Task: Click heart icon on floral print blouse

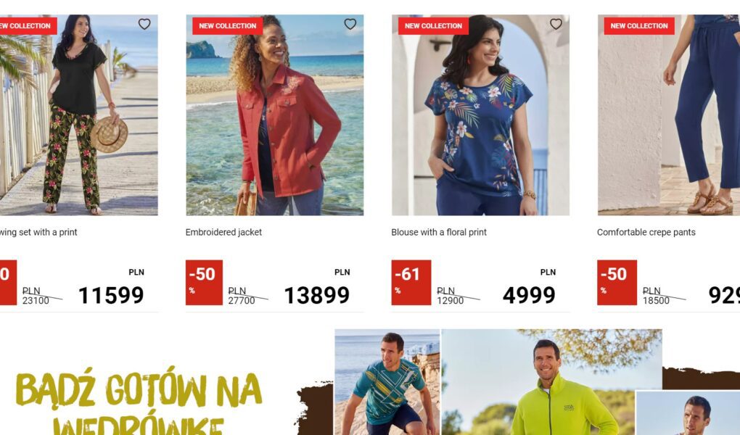Action: click(x=556, y=24)
